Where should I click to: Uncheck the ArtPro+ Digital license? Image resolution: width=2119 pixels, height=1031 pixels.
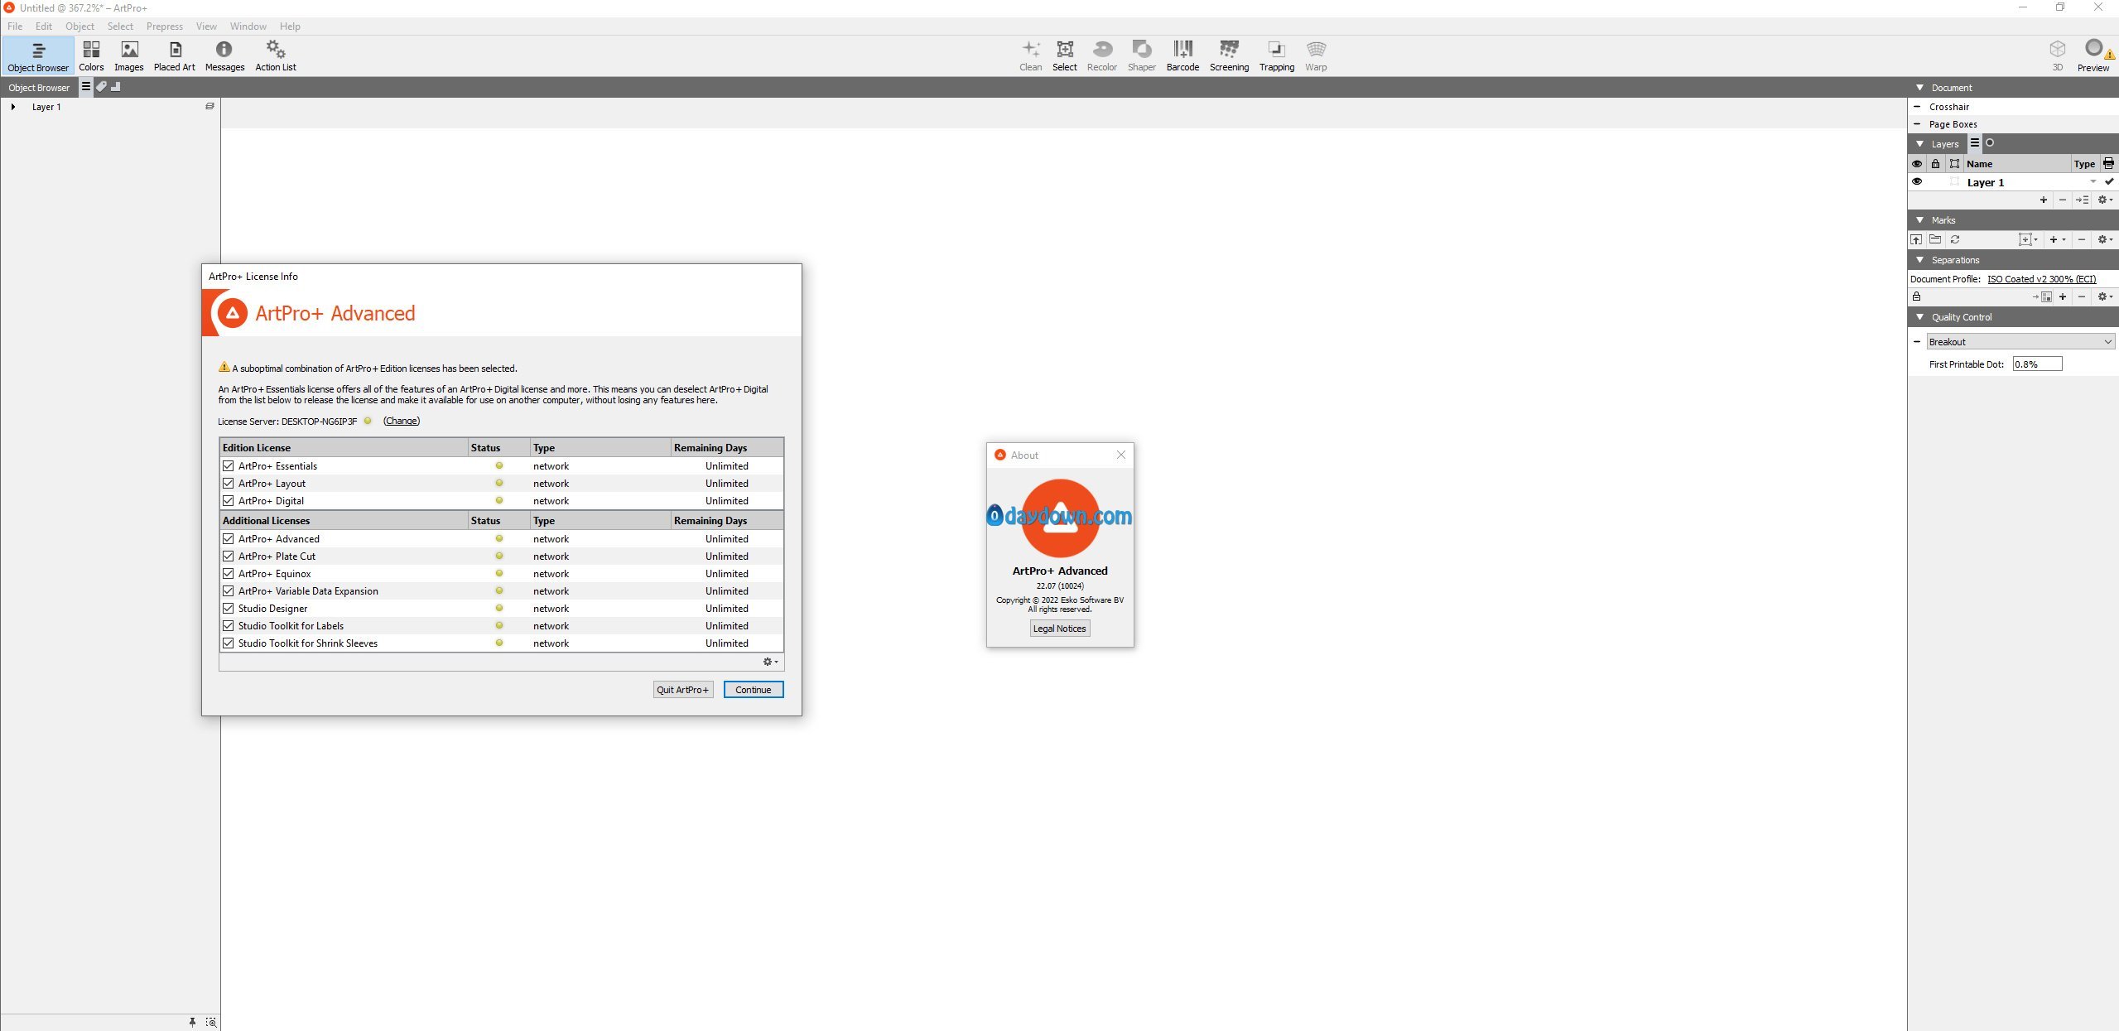tap(229, 501)
